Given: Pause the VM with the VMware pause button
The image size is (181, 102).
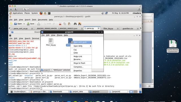Looking at the screenshot, I should pyautogui.click(x=11, y=9).
